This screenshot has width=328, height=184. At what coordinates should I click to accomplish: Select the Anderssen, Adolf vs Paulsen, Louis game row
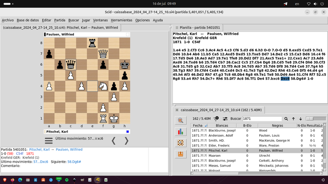[257, 135]
